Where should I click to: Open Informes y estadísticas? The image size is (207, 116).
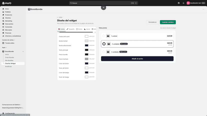[x=13, y=36]
